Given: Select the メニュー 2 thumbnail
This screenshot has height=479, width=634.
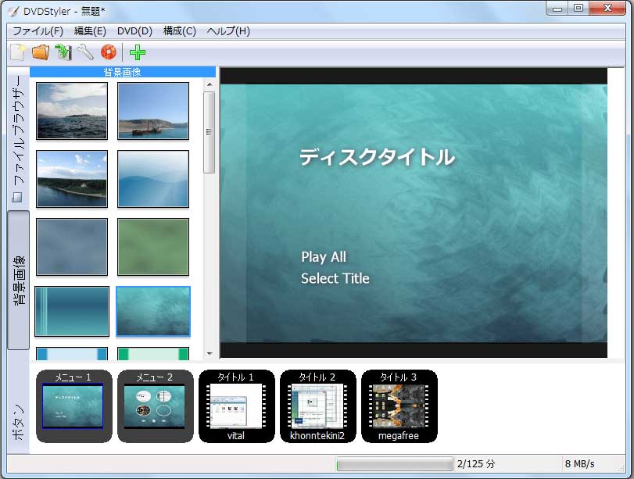Looking at the screenshot, I should coord(155,406).
